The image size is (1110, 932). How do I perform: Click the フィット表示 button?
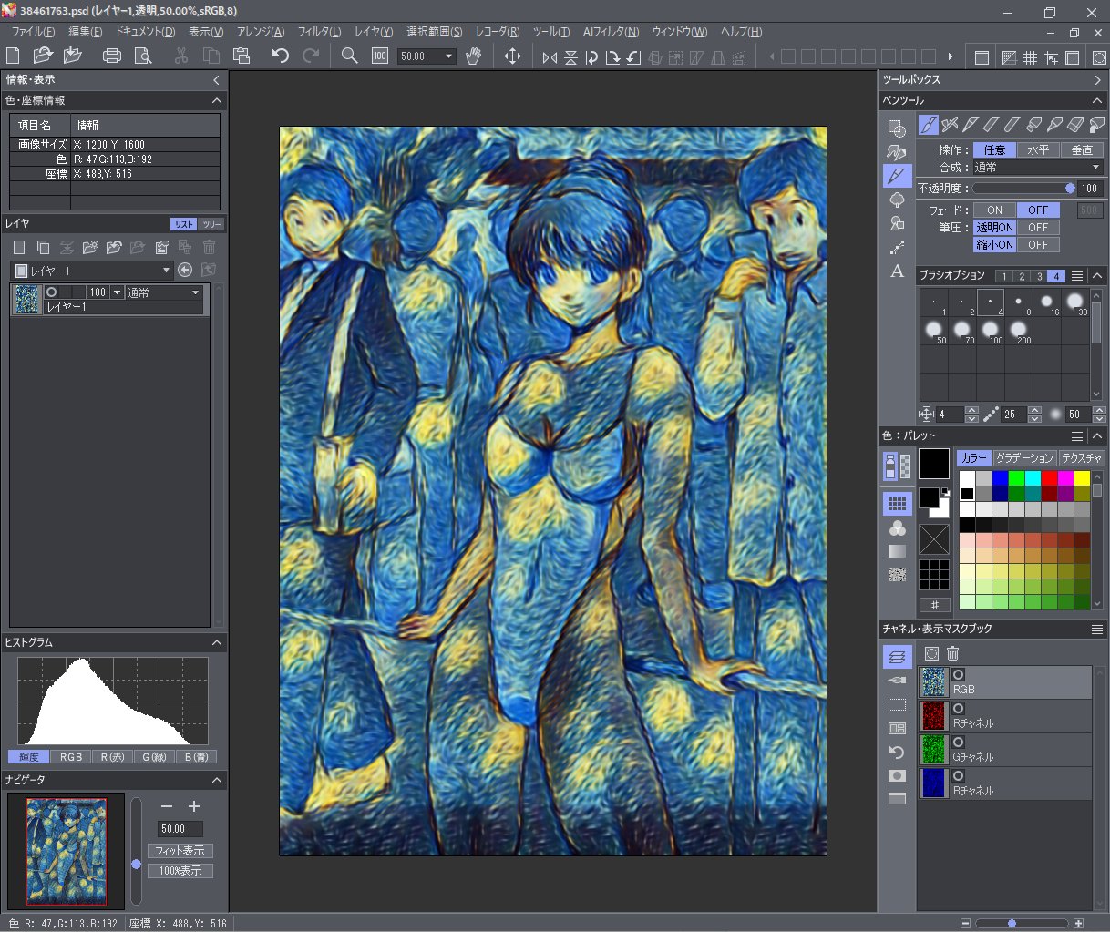pyautogui.click(x=180, y=851)
